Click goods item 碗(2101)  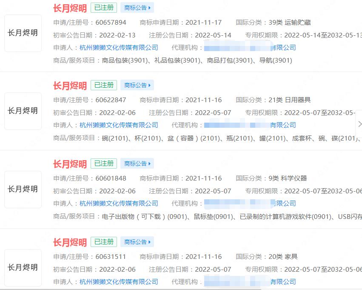point(115,138)
